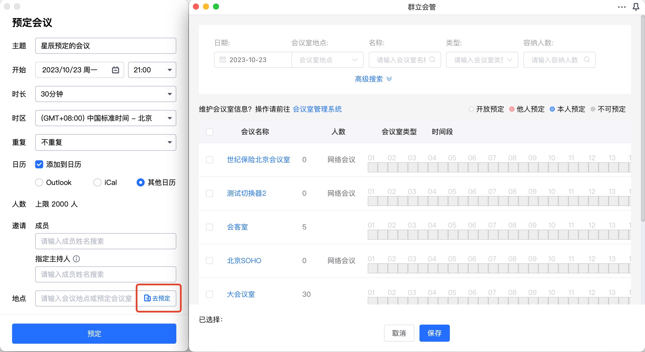The width and height of the screenshot is (645, 352).
Task: Open the 会议室管理系统 link
Action: pos(317,109)
